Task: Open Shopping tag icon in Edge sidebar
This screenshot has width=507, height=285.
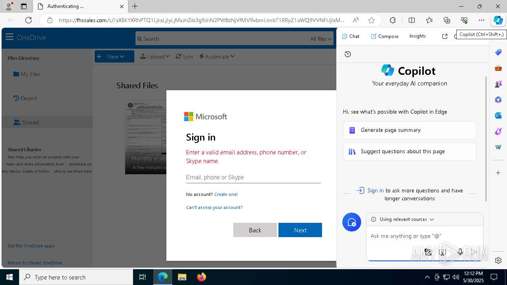Action: tap(498, 52)
